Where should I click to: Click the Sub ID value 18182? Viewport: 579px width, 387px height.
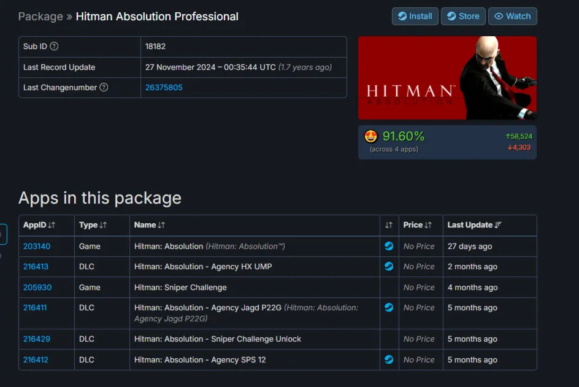point(155,47)
